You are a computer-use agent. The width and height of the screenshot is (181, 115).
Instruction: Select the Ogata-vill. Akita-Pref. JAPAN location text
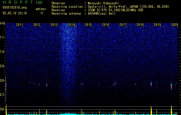128,7
